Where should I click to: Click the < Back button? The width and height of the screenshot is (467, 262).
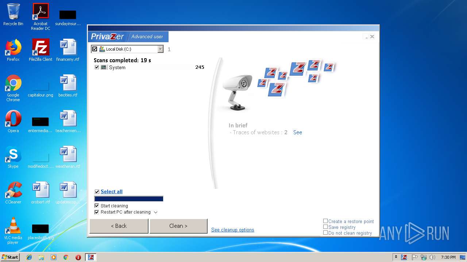119,226
